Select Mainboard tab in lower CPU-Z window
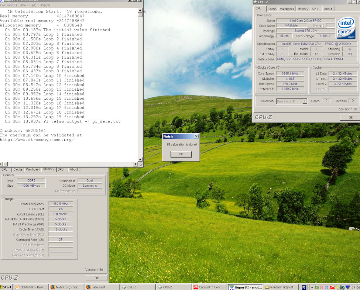 33,169
